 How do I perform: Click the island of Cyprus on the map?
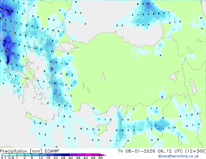(100, 130)
